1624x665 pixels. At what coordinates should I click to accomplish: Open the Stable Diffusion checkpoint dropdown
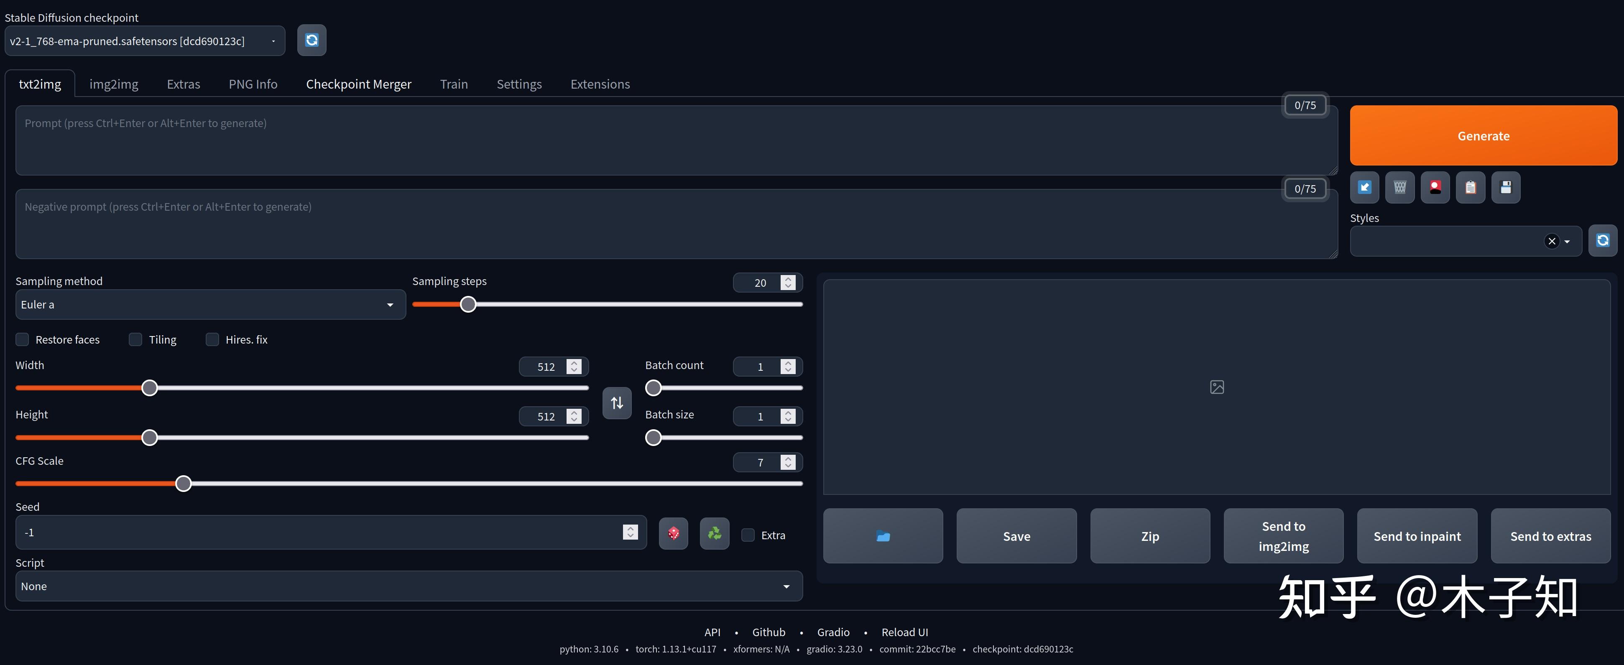[144, 41]
